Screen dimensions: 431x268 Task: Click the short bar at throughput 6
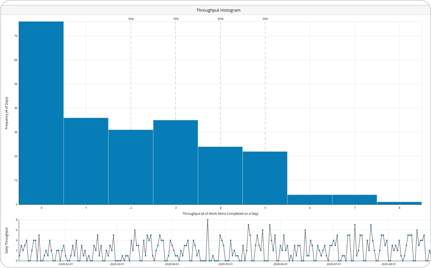pyautogui.click(x=310, y=200)
